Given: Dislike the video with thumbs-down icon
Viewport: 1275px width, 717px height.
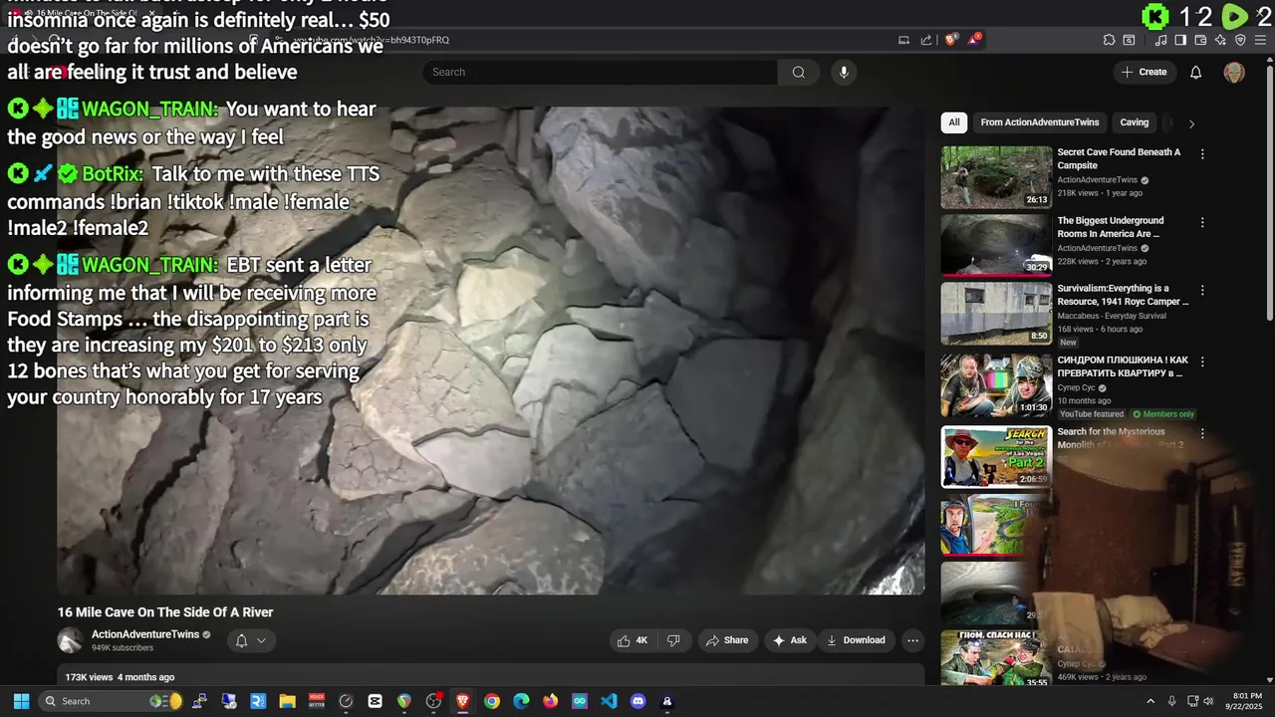Looking at the screenshot, I should pyautogui.click(x=673, y=640).
